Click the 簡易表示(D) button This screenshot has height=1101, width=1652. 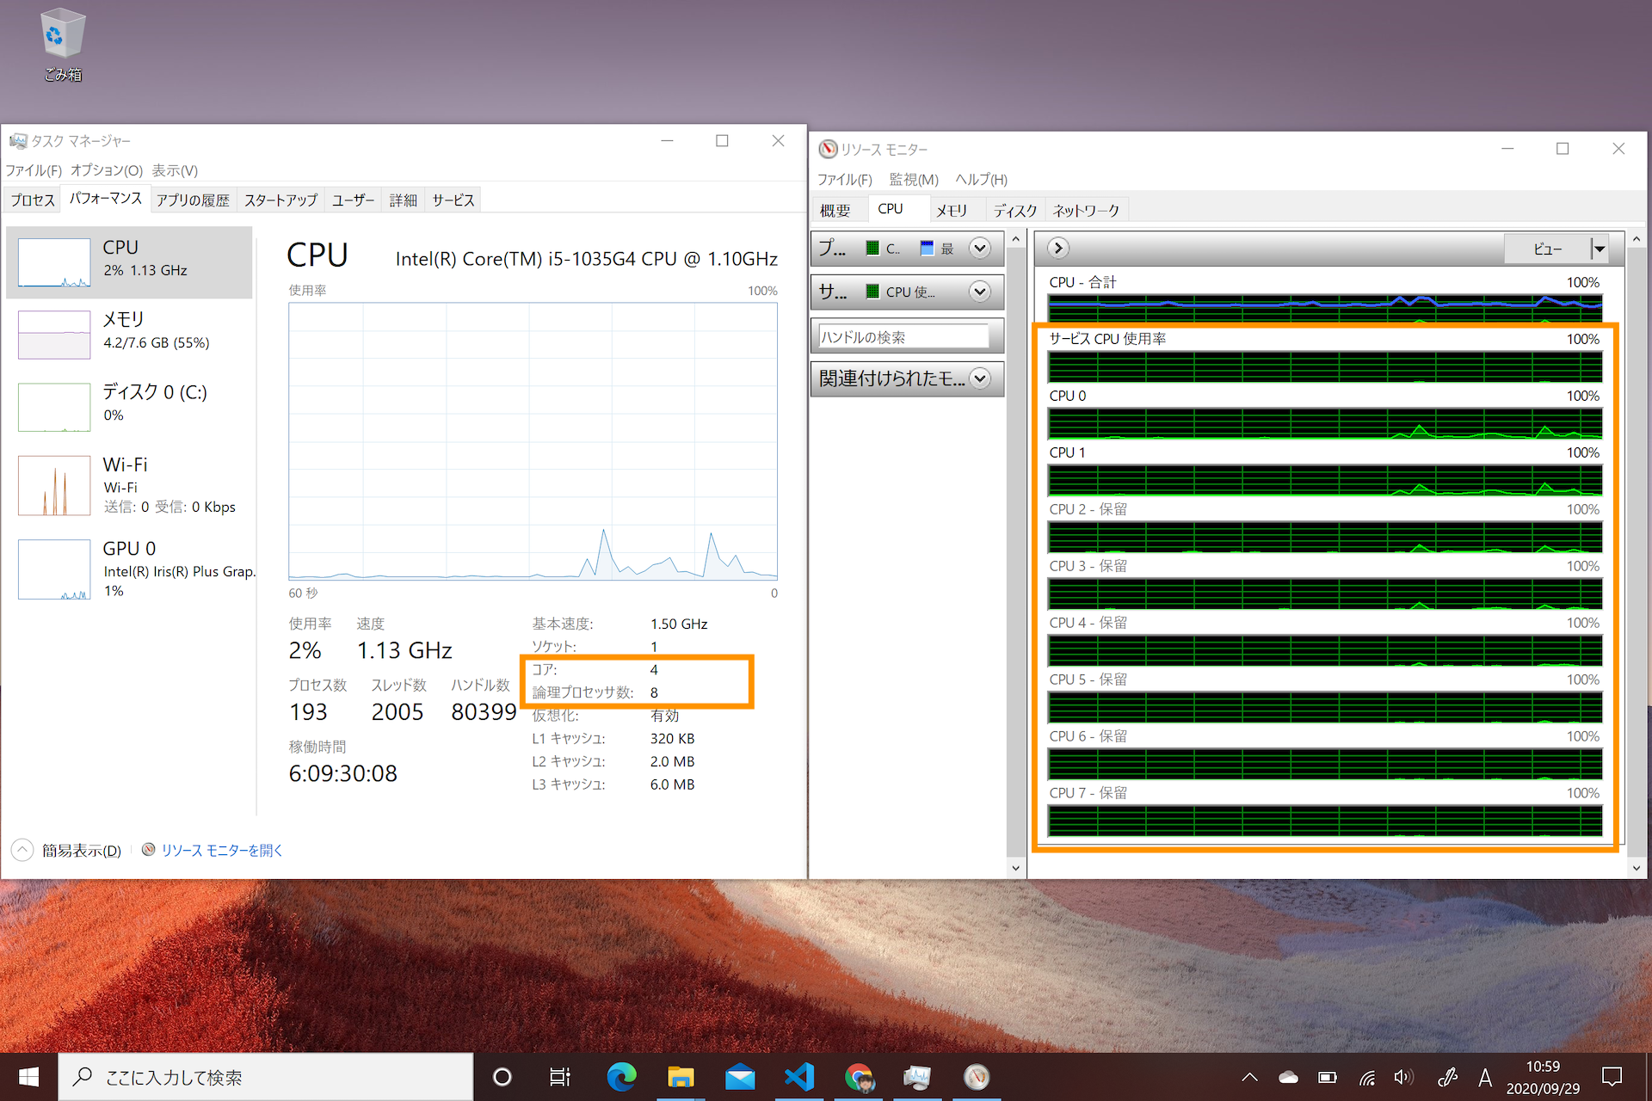point(81,850)
